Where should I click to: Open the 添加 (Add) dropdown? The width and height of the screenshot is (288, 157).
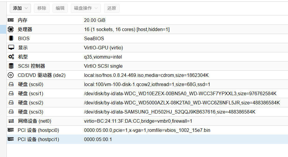tap(20, 8)
